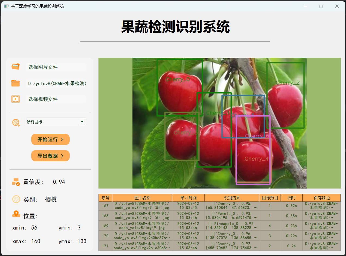Click the video file filmstrip icon

(x=16, y=99)
